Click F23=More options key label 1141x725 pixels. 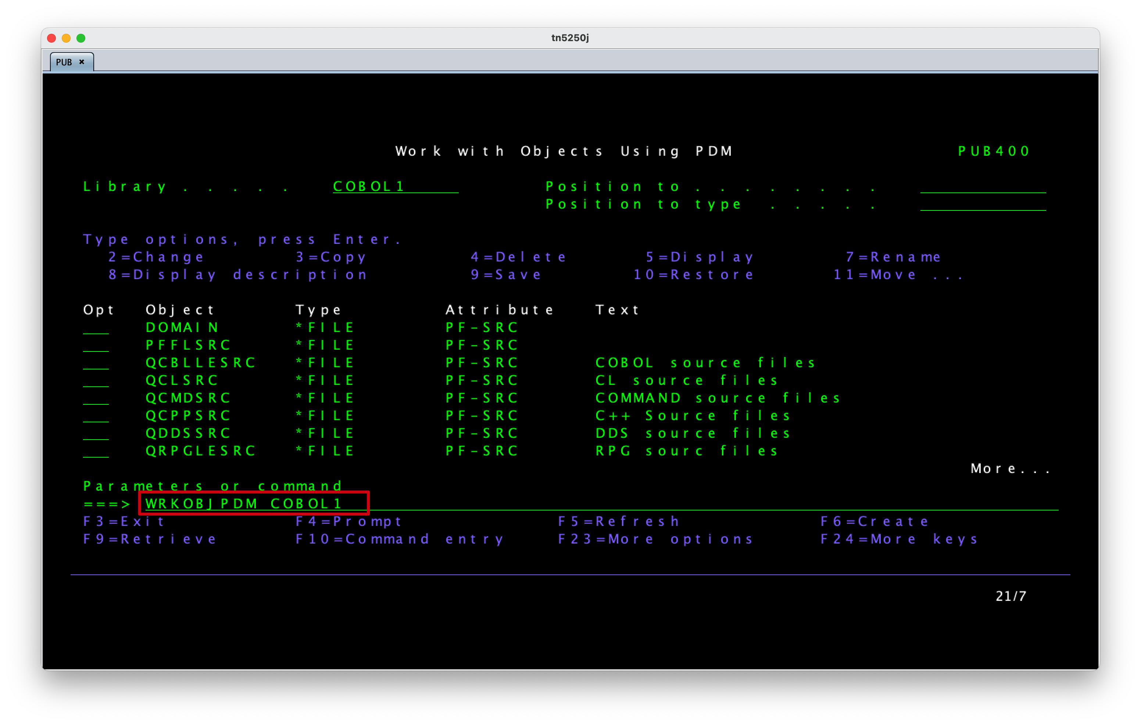(655, 539)
